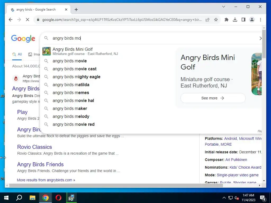Click the Google logo
This screenshot has height=203, width=271.
coord(23,39)
